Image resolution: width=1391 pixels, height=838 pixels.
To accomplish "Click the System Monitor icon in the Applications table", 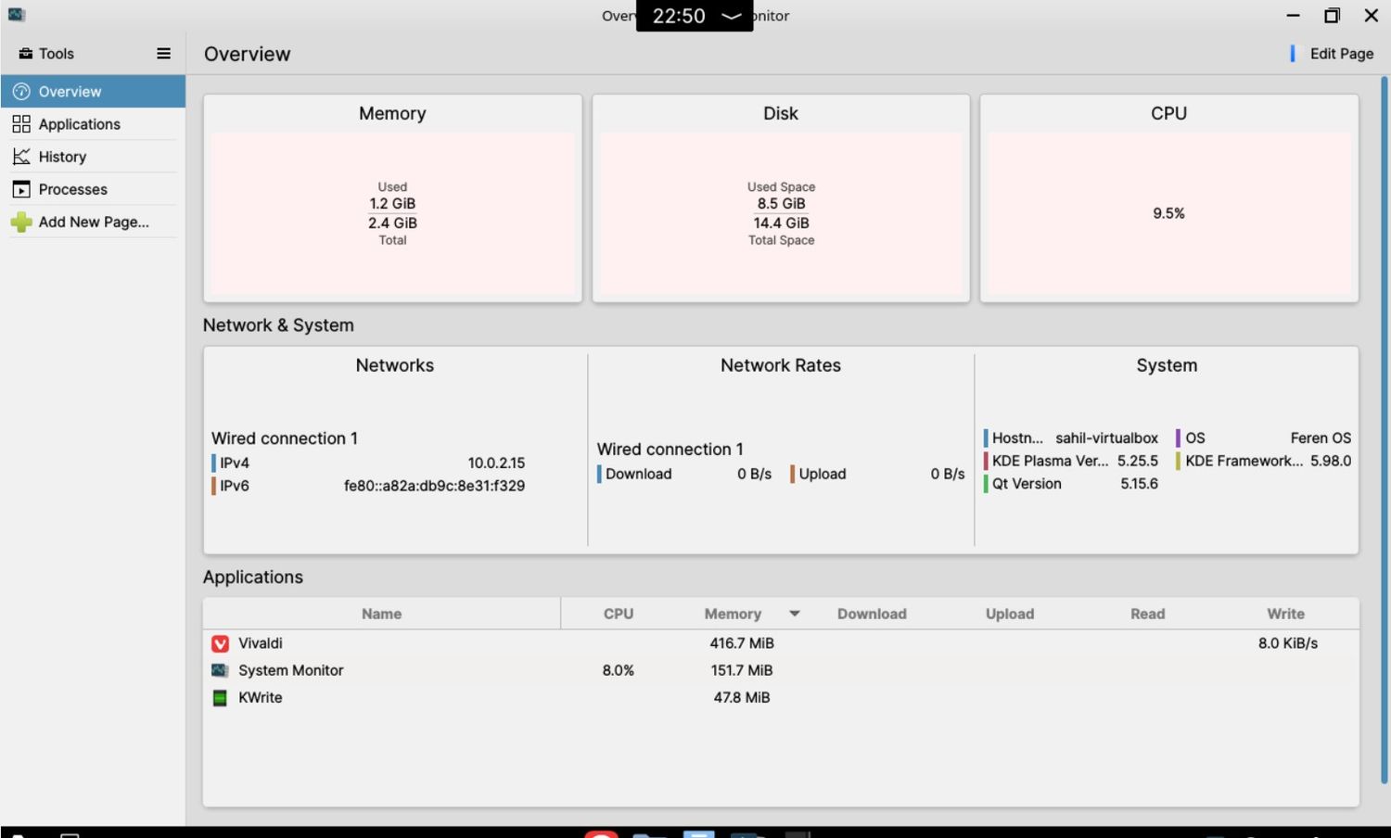I will pos(220,670).
